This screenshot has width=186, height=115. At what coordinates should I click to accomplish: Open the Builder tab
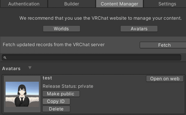(x=72, y=4)
